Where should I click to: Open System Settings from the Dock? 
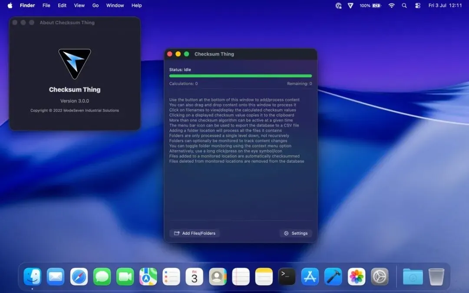click(x=380, y=277)
